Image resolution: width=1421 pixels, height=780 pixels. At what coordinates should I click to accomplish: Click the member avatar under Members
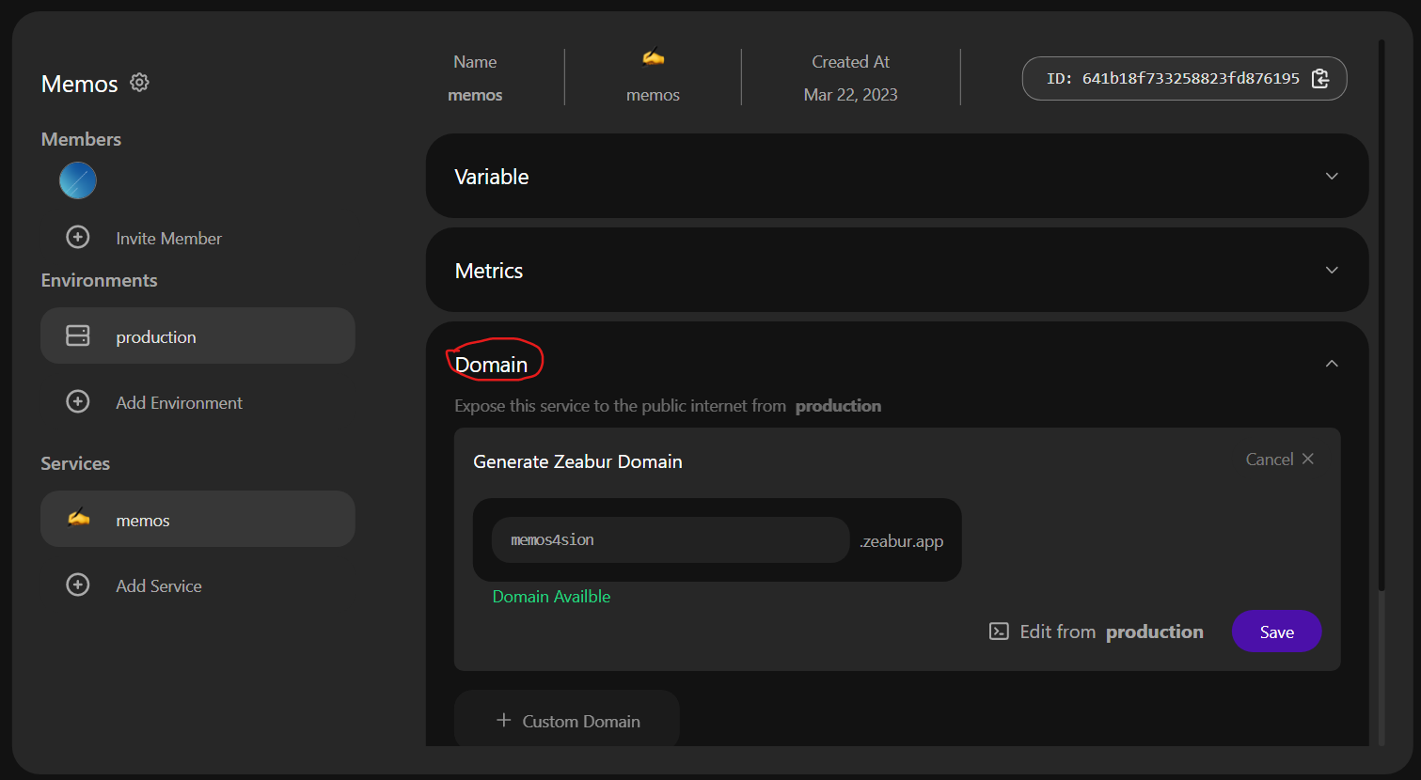(x=78, y=180)
